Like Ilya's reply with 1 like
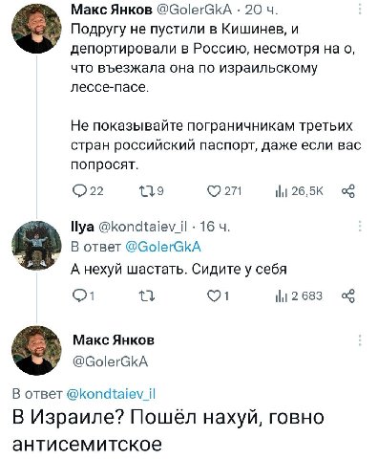The height and width of the screenshot is (459, 378). tap(218, 296)
